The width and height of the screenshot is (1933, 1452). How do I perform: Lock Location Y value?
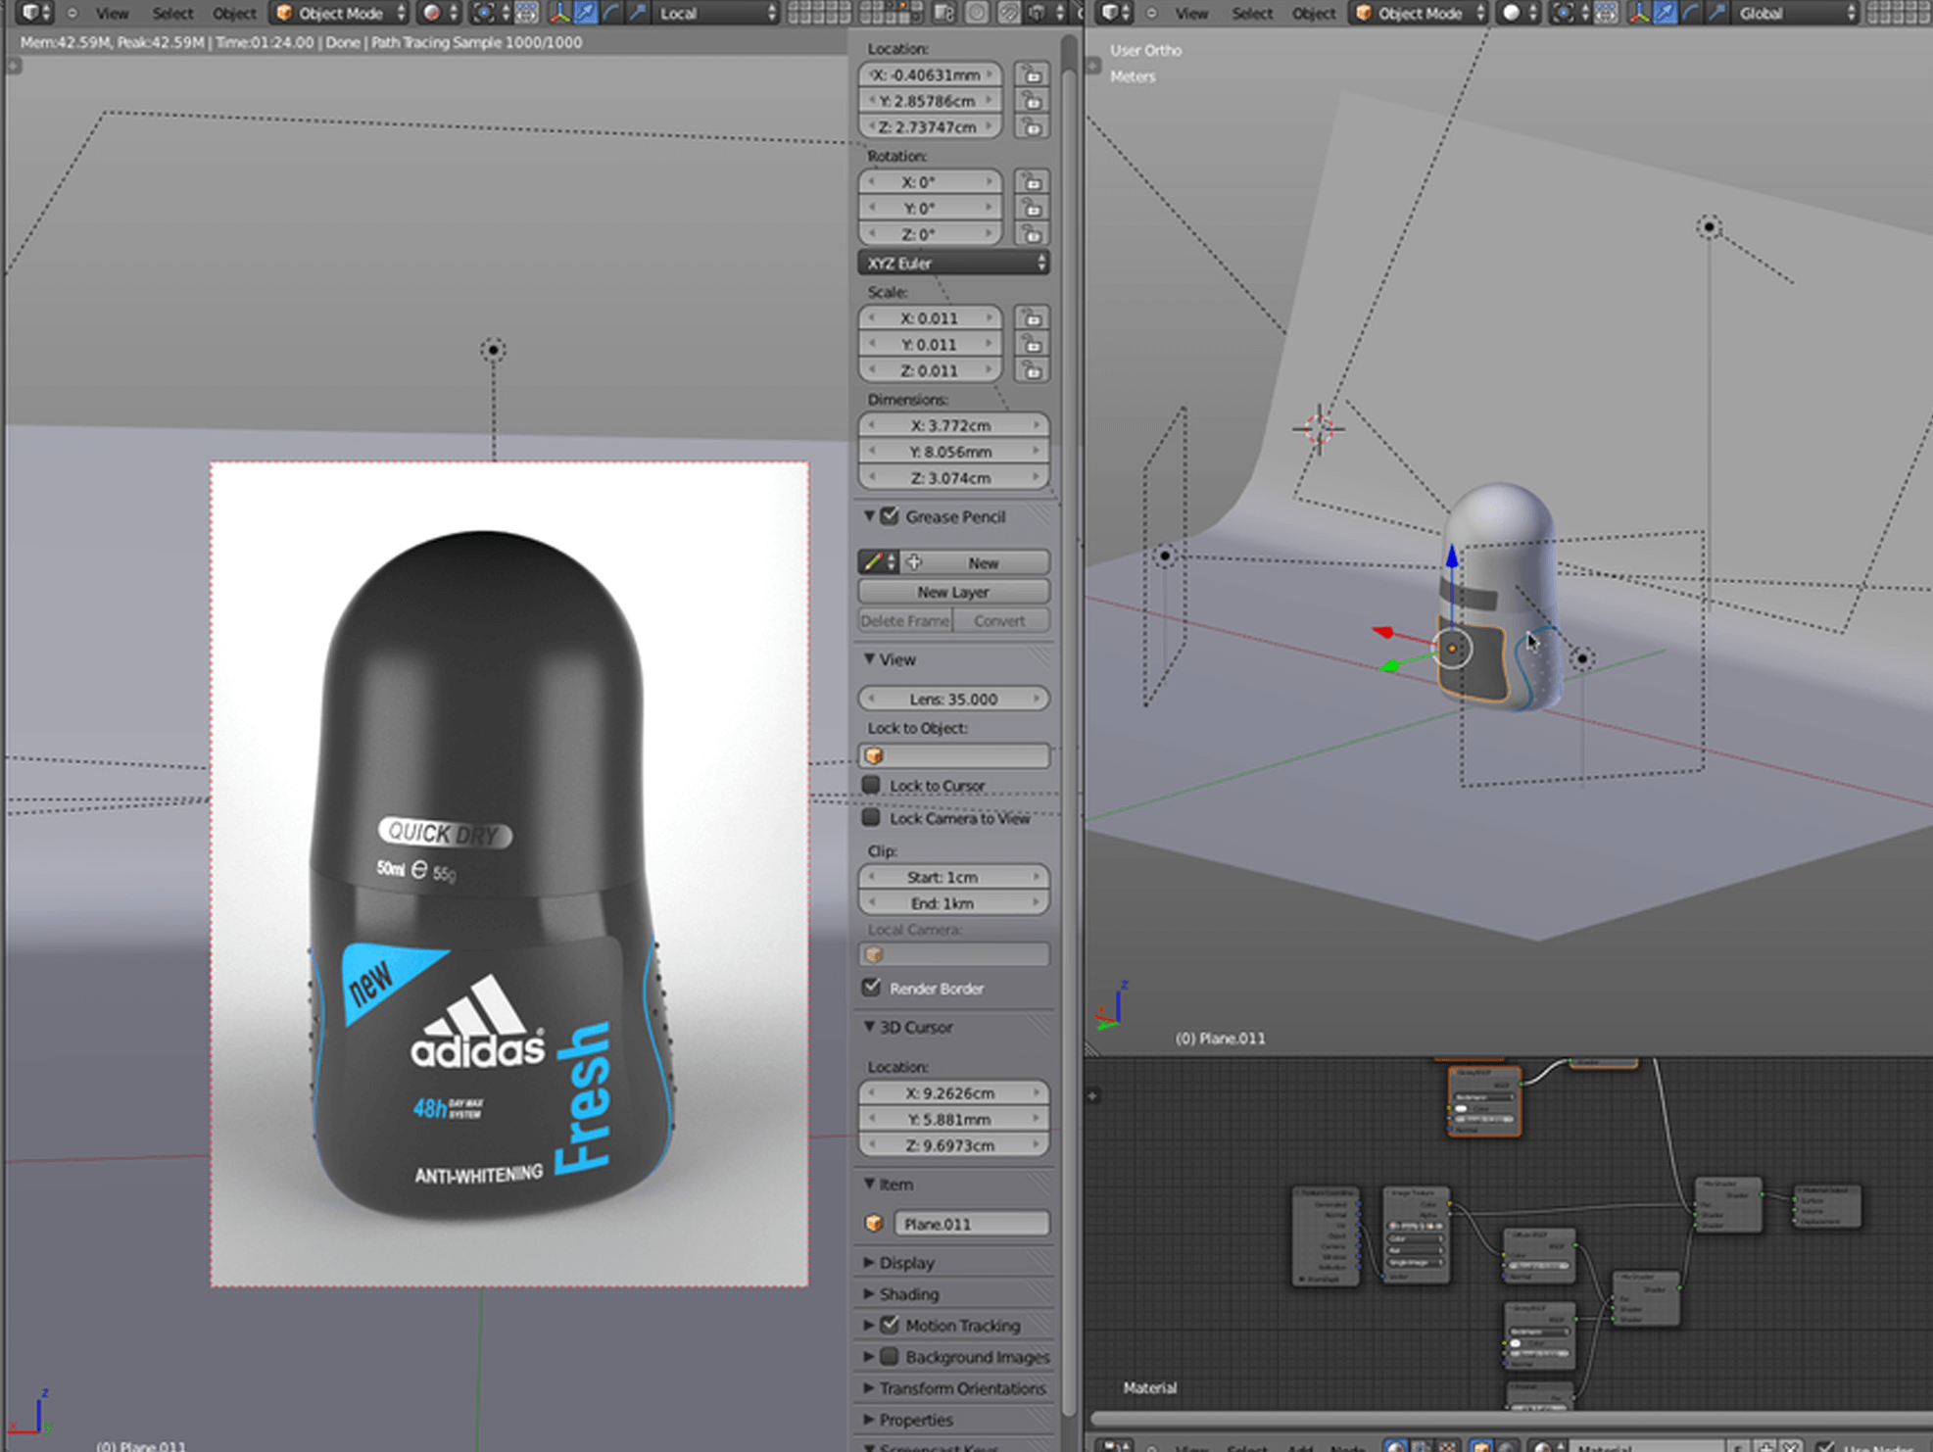(x=1032, y=100)
